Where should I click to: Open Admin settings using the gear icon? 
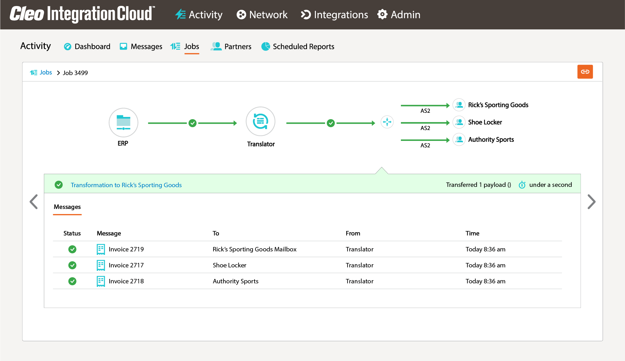pos(382,15)
